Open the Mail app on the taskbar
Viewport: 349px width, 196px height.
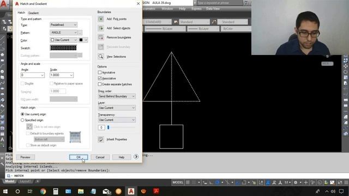click(x=106, y=191)
